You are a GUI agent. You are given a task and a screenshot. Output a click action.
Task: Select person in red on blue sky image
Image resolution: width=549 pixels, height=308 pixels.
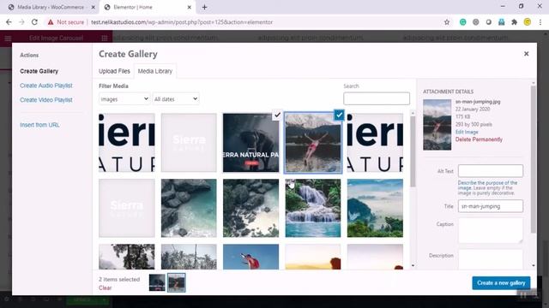pyautogui.click(x=250, y=257)
